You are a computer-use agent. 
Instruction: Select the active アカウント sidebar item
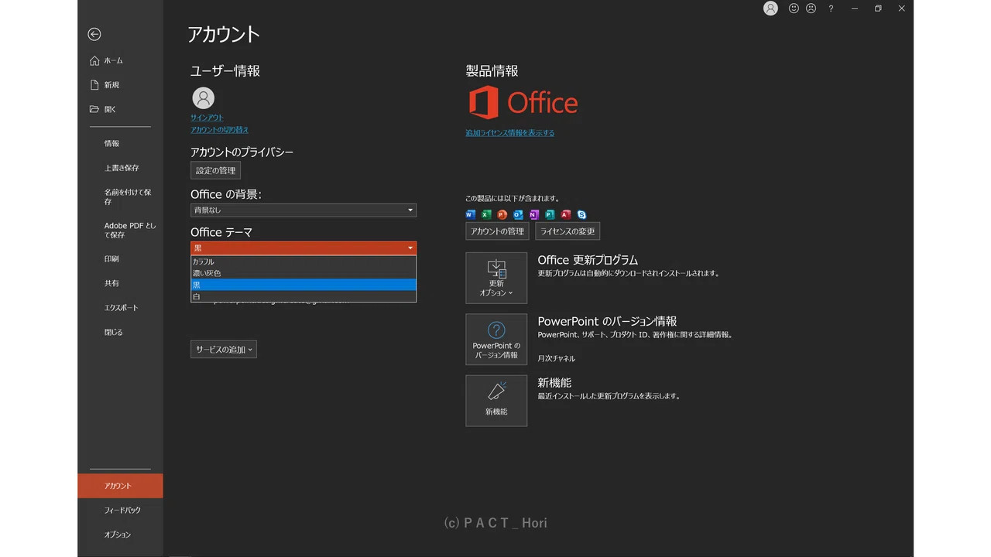[x=120, y=486]
